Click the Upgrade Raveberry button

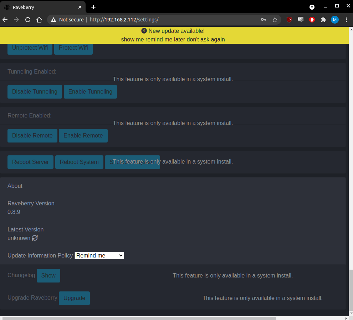[74, 298]
